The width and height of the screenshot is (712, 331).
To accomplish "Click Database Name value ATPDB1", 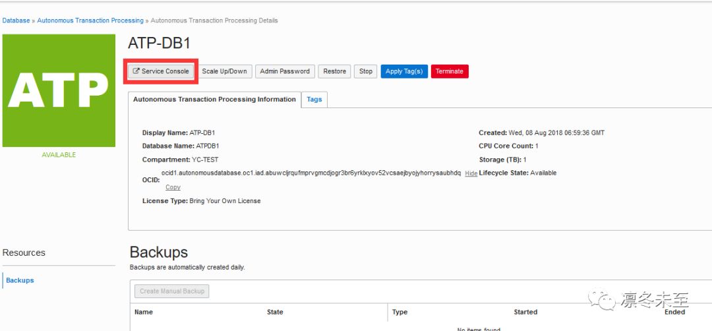I will pyautogui.click(x=208, y=146).
